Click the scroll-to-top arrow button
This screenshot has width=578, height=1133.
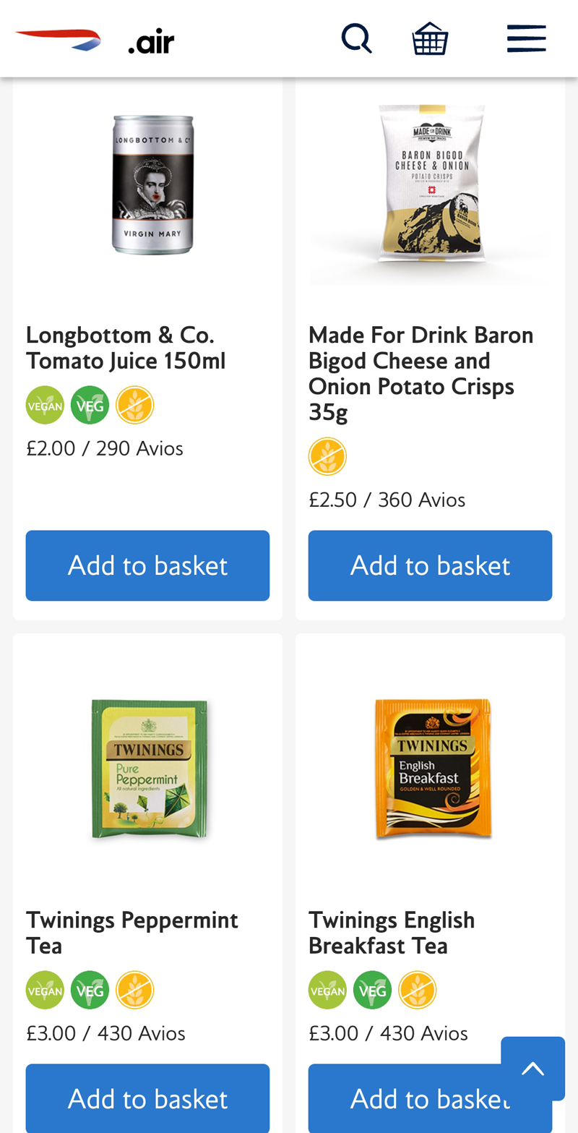(532, 1068)
